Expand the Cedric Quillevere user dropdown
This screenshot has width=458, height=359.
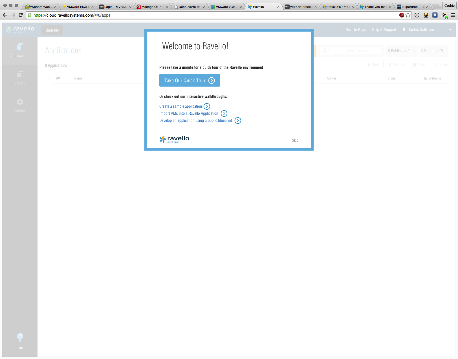tap(450, 30)
